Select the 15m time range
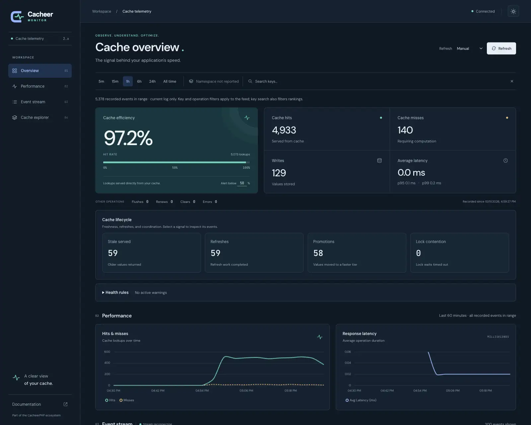The image size is (531, 425). pos(115,81)
